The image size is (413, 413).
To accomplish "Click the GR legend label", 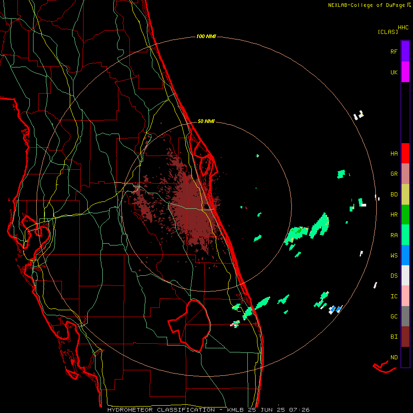I will tap(394, 174).
